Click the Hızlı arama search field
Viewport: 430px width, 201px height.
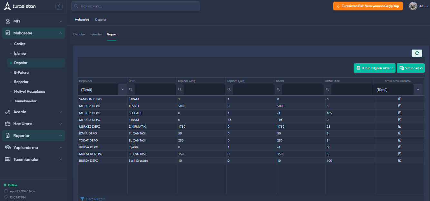point(136,6)
